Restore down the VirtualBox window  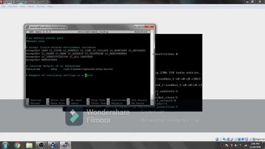click(252, 2)
